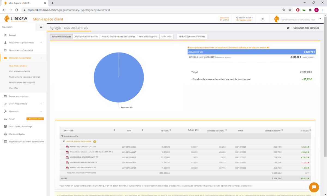Click the browser zoom magnifier icon
This screenshot has height=196, width=327.
(x=284, y=10)
